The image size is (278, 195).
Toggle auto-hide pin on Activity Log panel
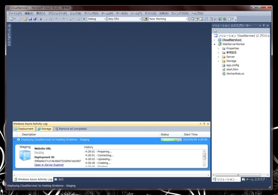pyautogui.click(x=204, y=124)
